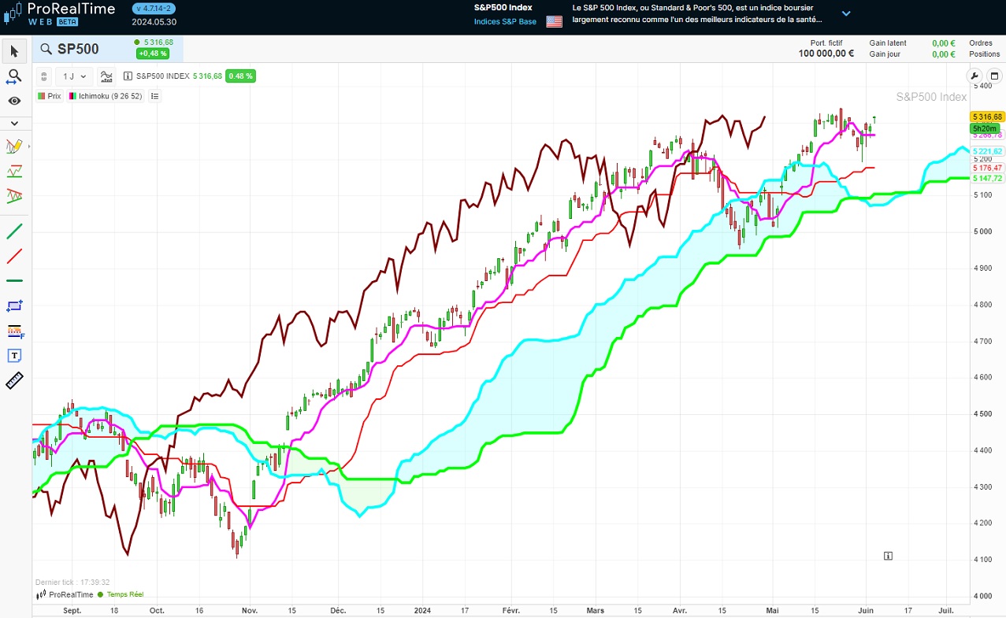Click the red 5 176,47 price label

coord(987,168)
